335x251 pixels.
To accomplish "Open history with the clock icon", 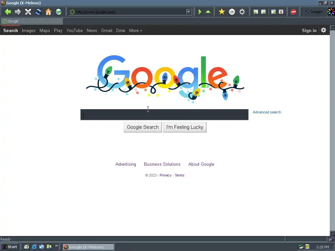I will tap(232, 12).
